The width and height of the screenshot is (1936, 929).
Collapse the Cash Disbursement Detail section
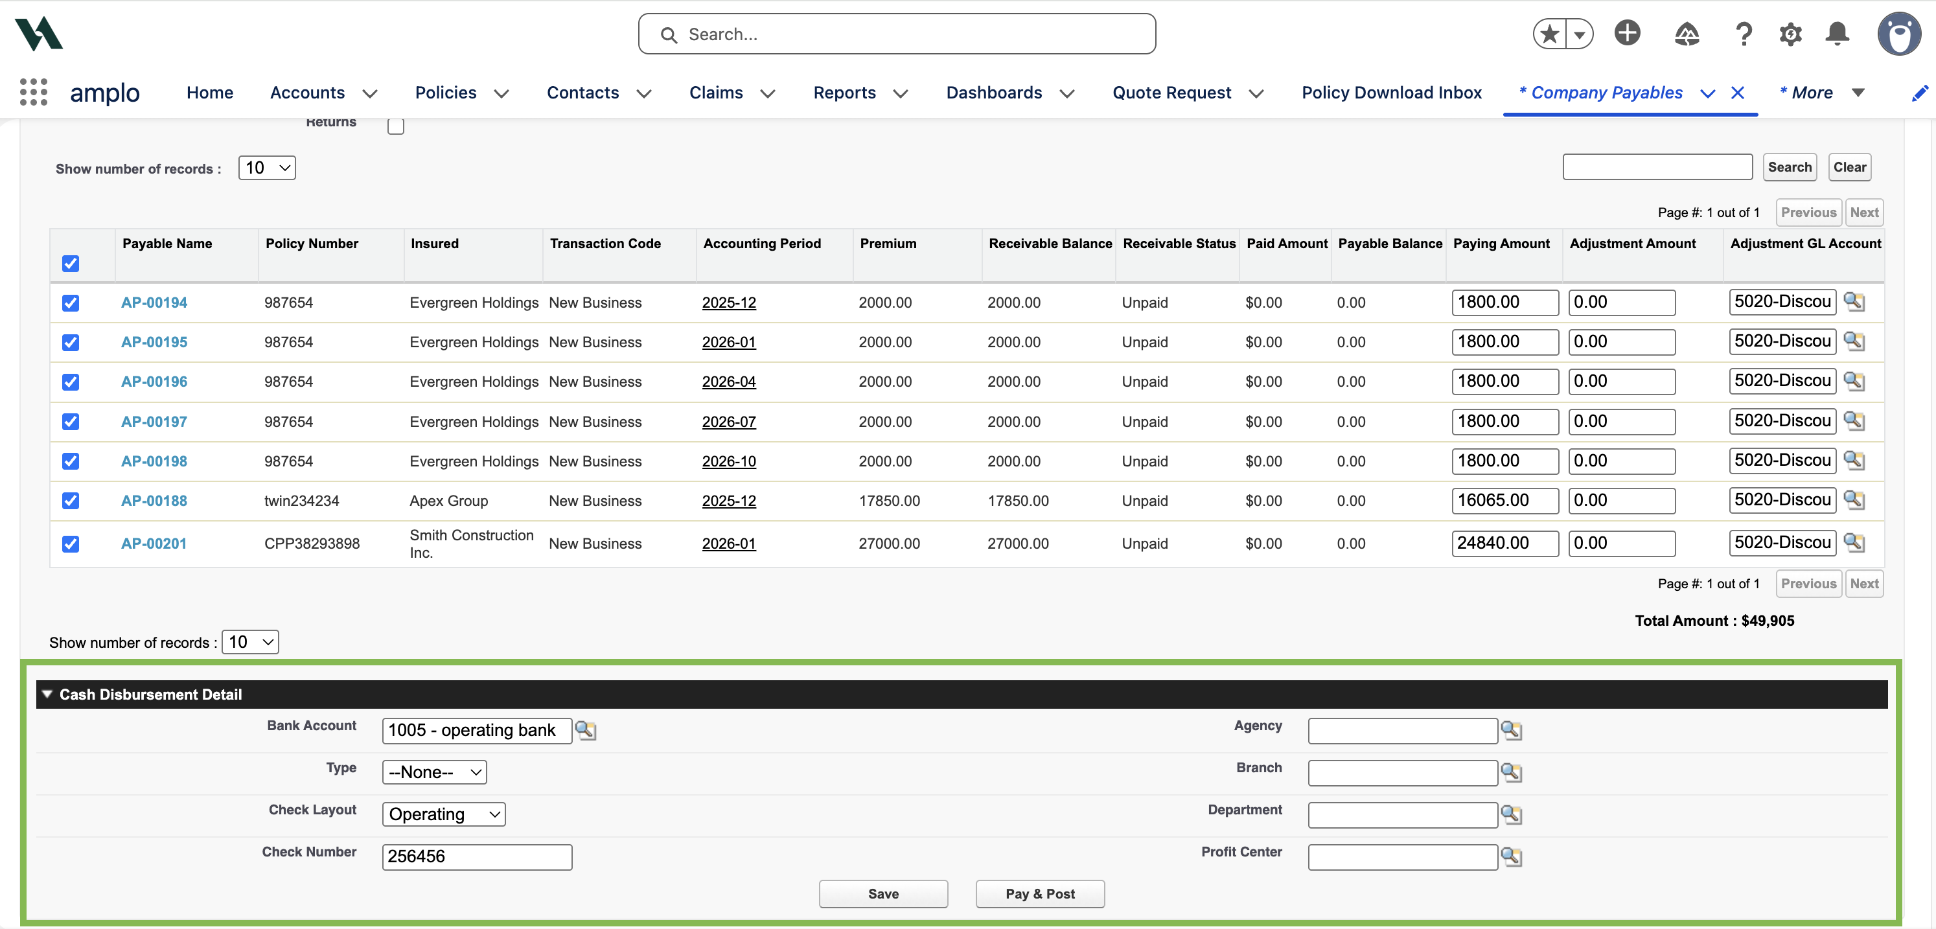pyautogui.click(x=47, y=694)
